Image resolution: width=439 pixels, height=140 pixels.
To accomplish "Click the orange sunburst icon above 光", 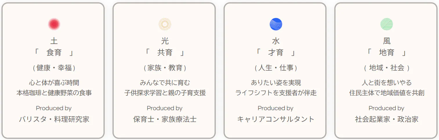I will coord(165,24).
